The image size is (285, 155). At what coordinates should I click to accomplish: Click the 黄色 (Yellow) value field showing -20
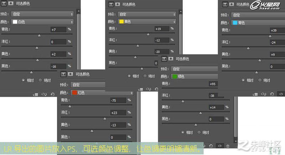[162, 52]
